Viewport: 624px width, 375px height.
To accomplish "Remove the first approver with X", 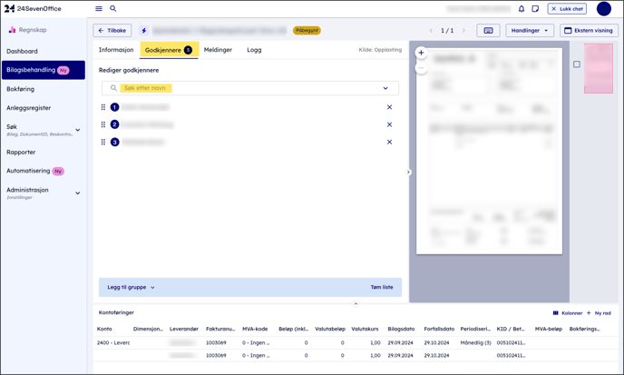I will (389, 107).
